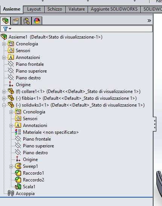The height and width of the screenshot is (206, 162).
Task: Click the Assieme1 assembly icon
Action: tap(4, 37)
